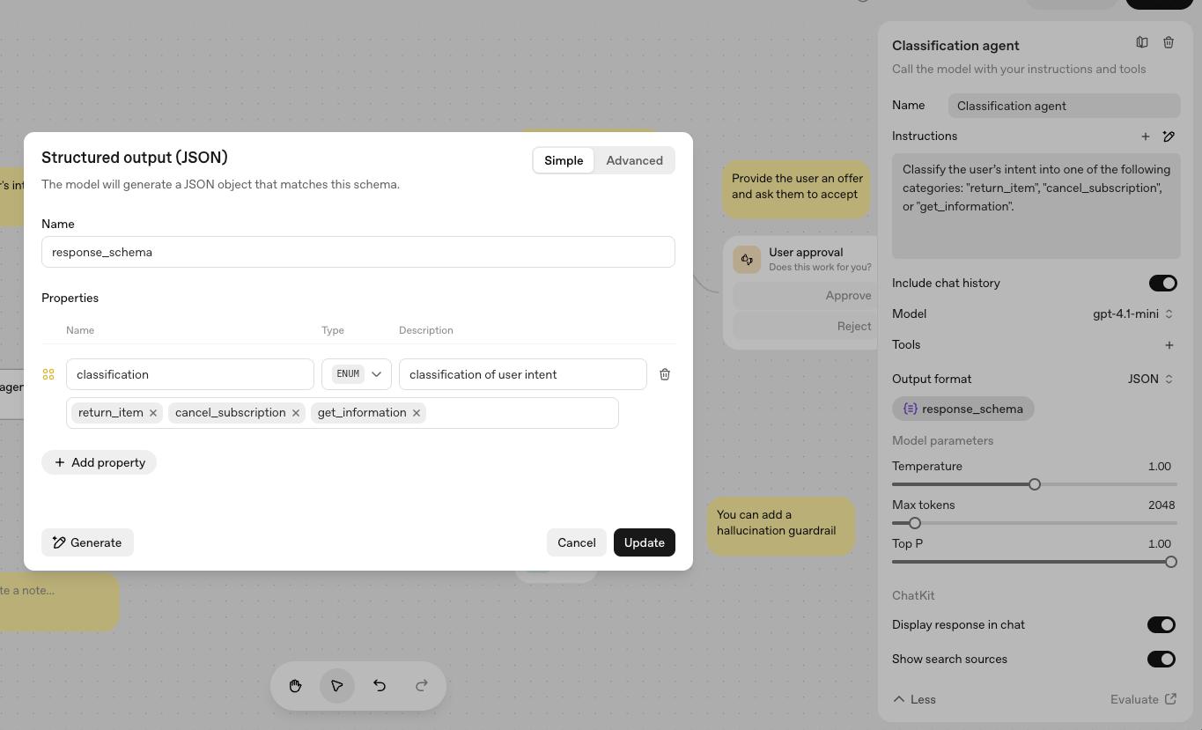Open the ENUM type dropdown
The width and height of the screenshot is (1202, 730).
tap(356, 373)
